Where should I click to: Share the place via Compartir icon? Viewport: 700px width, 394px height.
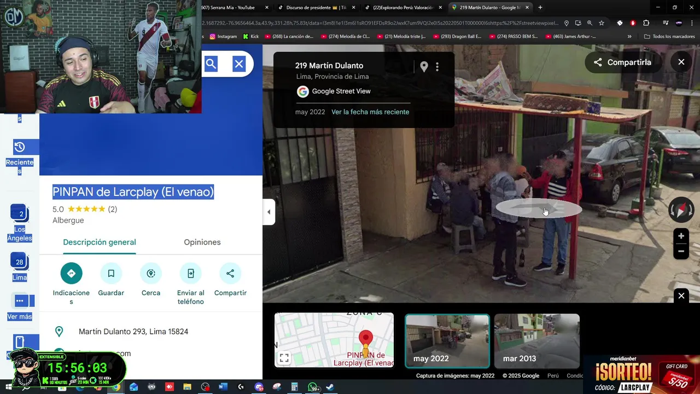(230, 280)
